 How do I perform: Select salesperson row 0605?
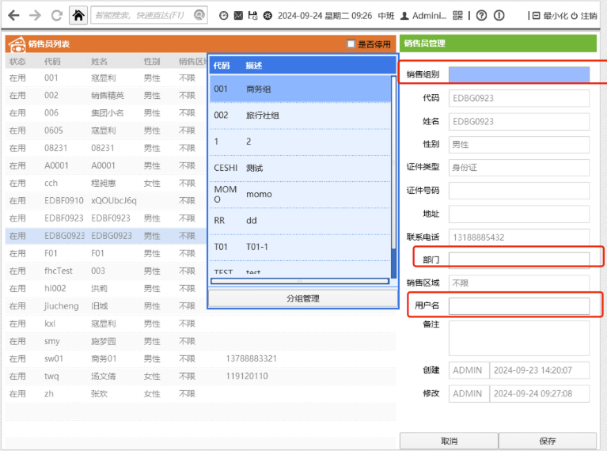[x=105, y=131]
